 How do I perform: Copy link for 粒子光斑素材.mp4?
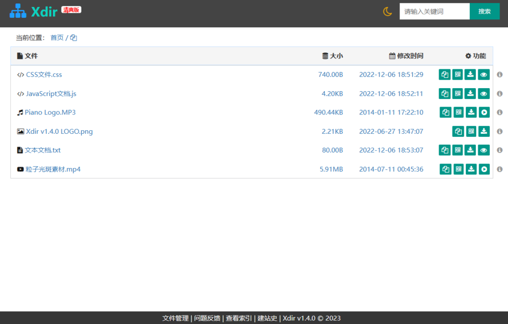(445, 169)
